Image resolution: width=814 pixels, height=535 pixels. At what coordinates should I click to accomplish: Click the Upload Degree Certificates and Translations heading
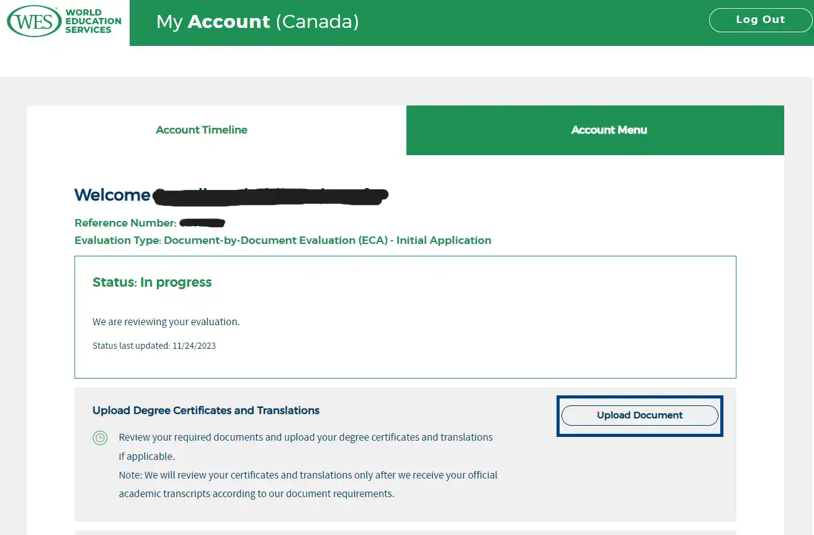tap(206, 410)
